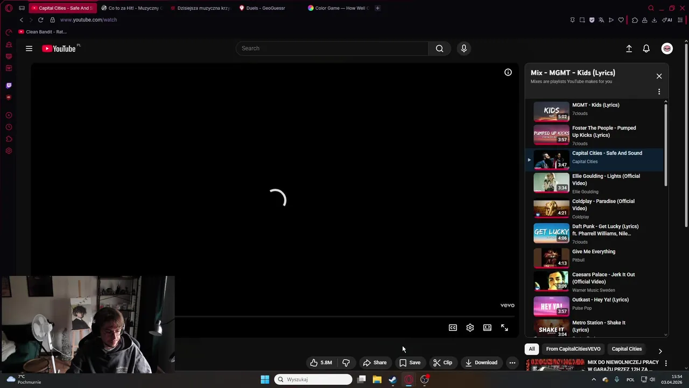
Task: Switch to Duels - GeoGuessr tab
Action: tap(270, 8)
